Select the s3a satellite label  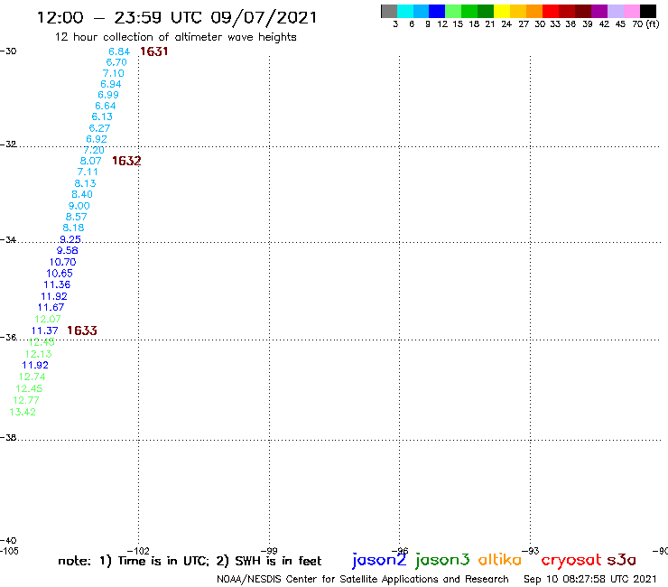pos(622,560)
